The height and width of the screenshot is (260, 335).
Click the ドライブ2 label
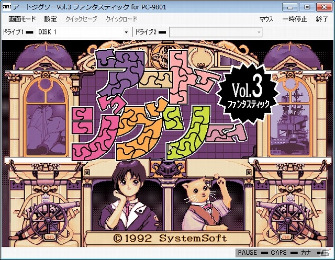tap(146, 32)
